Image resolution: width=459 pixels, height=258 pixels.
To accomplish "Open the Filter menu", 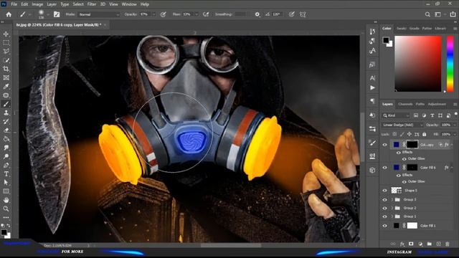I will [92, 4].
